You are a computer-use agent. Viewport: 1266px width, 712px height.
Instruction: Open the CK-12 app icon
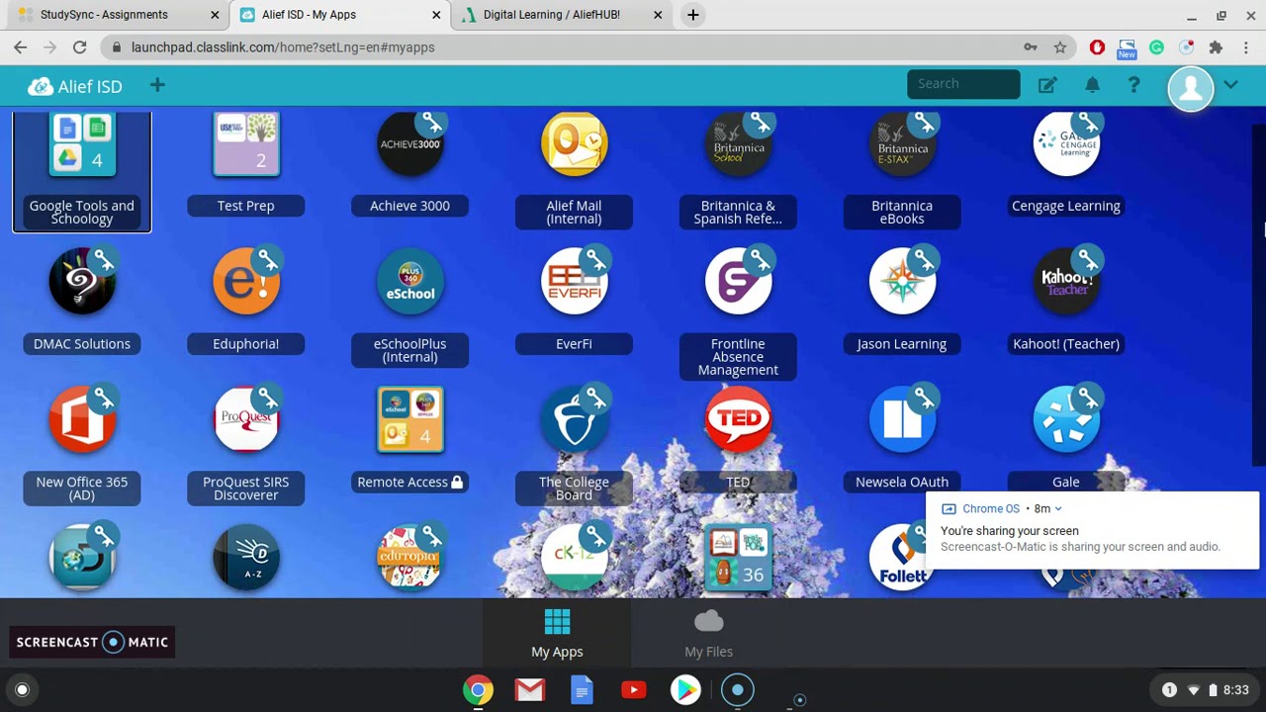coord(574,559)
